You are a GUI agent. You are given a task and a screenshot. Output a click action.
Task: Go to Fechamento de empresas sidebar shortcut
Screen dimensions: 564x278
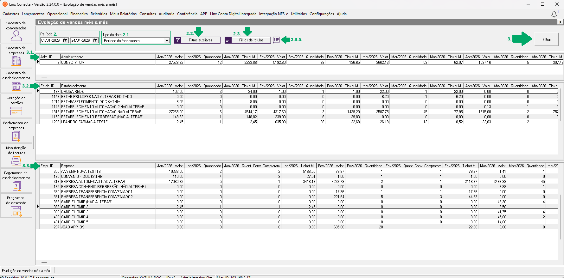[x=16, y=131]
